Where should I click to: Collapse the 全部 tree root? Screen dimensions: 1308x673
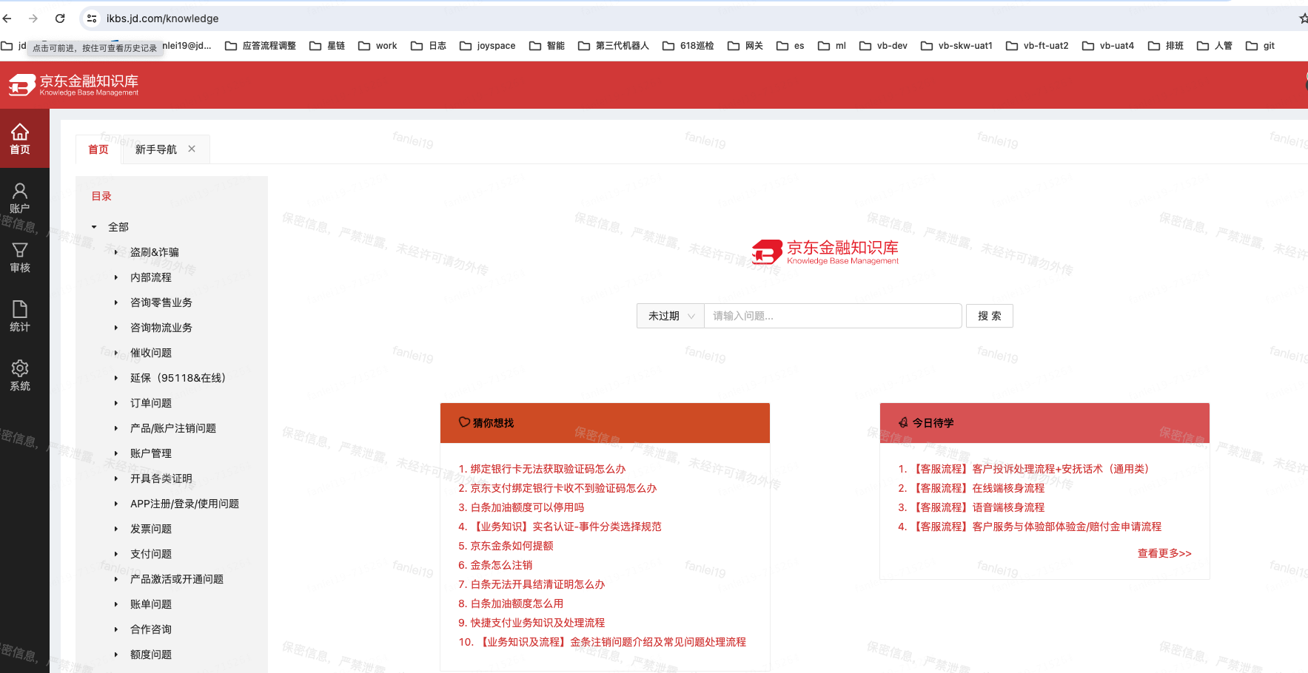[94, 227]
